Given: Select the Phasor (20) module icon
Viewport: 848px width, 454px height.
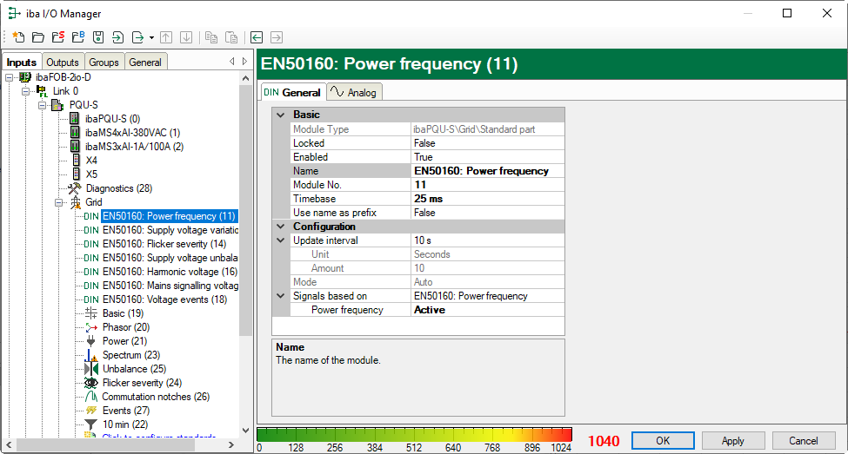Looking at the screenshot, I should tap(91, 327).
